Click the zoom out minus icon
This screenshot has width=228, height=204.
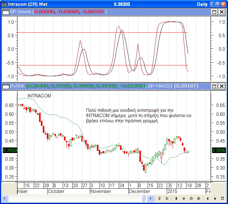pos(191,198)
